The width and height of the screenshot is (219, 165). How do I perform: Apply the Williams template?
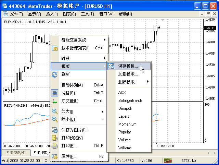coord(129,148)
